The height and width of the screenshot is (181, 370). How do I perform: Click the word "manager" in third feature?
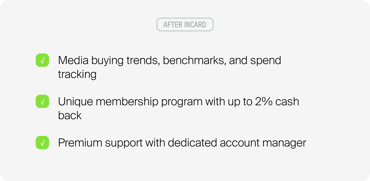284,143
